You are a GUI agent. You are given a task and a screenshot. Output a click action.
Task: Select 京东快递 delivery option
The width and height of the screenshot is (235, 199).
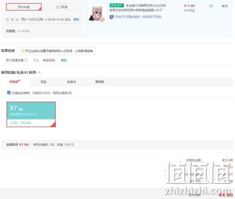click(24, 7)
